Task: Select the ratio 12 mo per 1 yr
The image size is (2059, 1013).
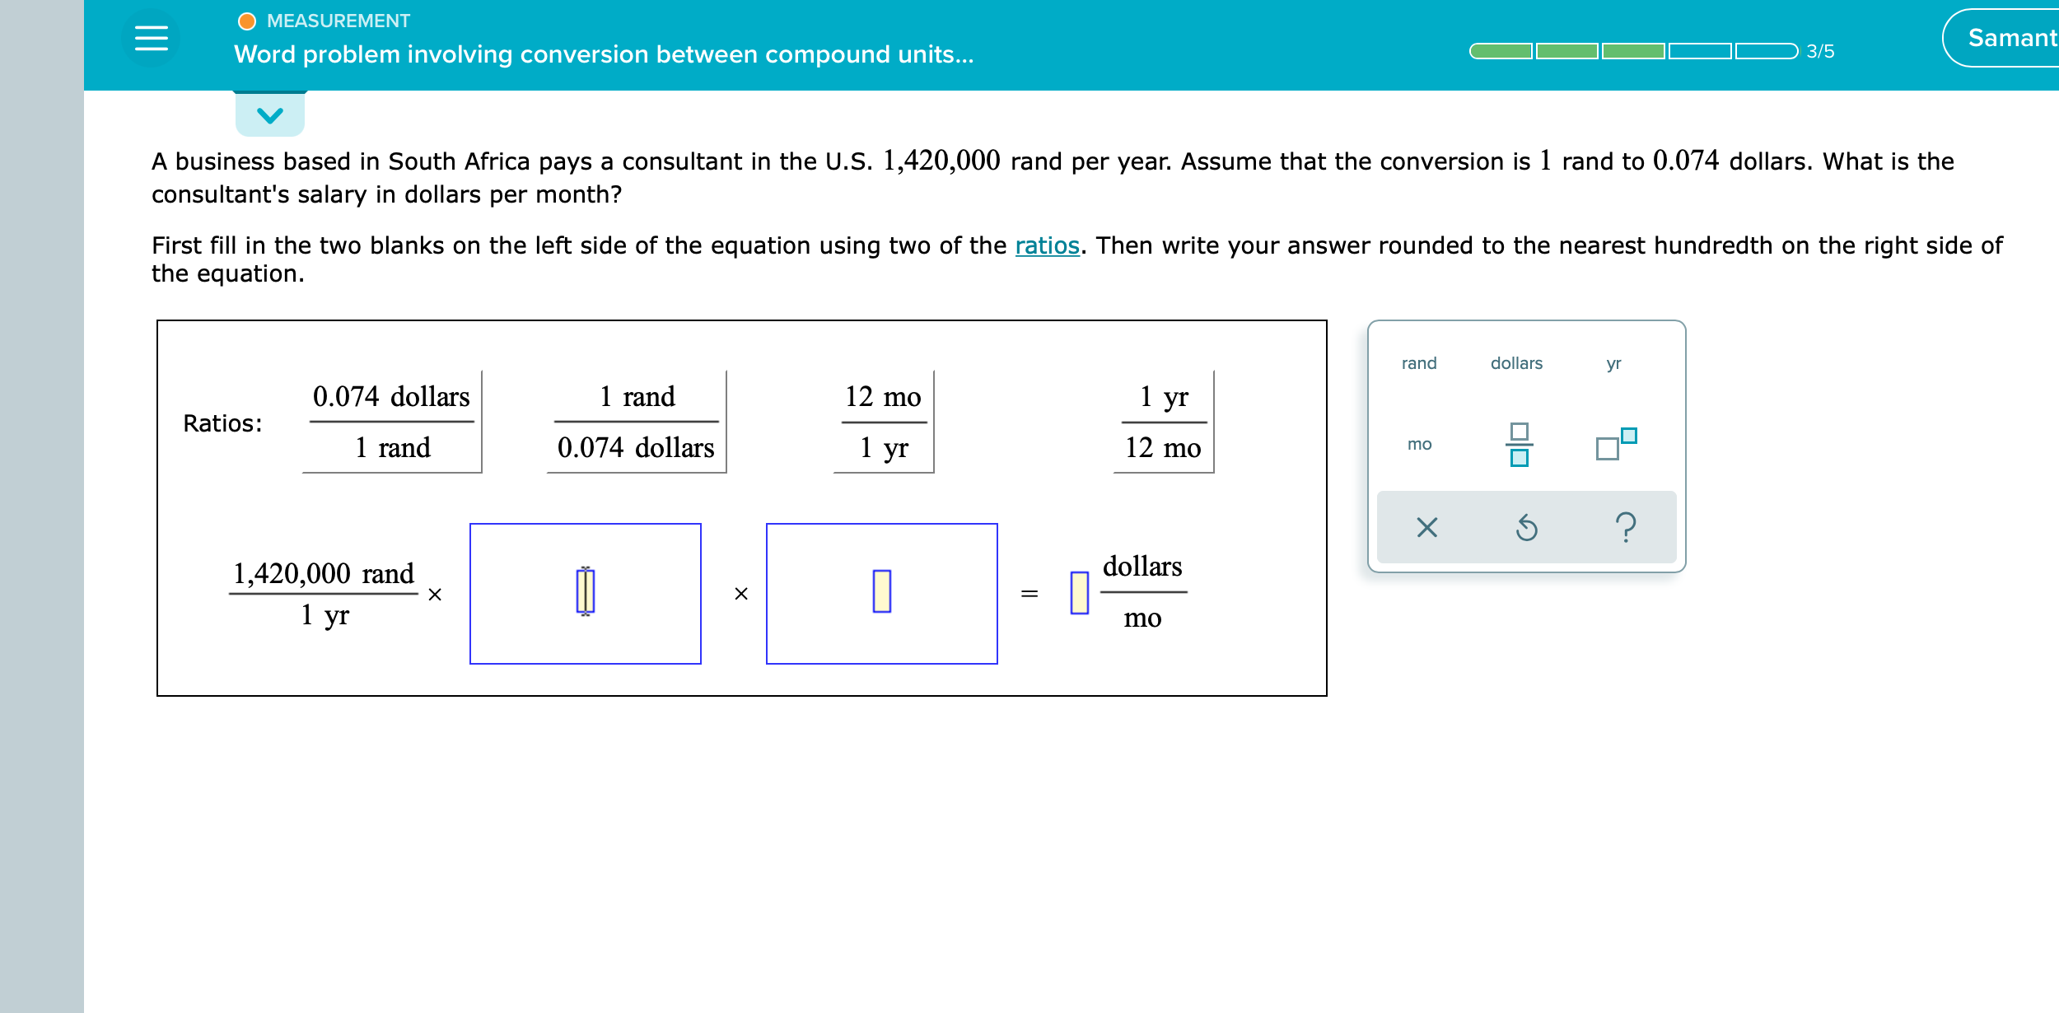Action: point(882,422)
